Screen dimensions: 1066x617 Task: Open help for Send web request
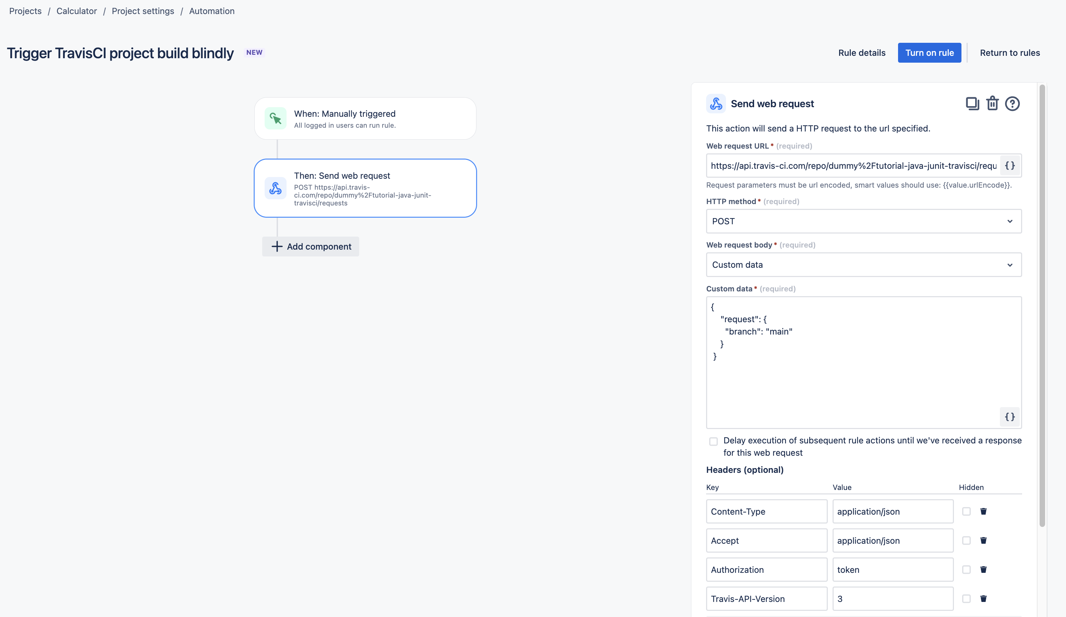(x=1012, y=103)
